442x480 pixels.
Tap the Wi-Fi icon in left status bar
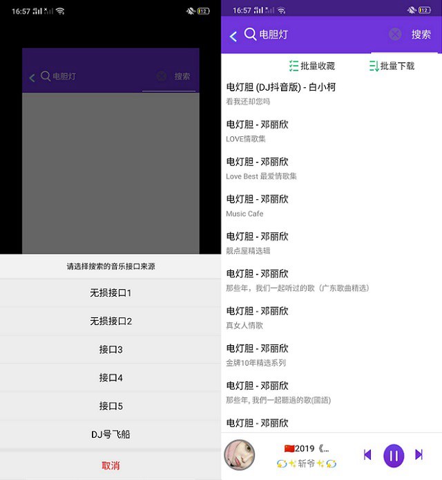tap(60, 11)
